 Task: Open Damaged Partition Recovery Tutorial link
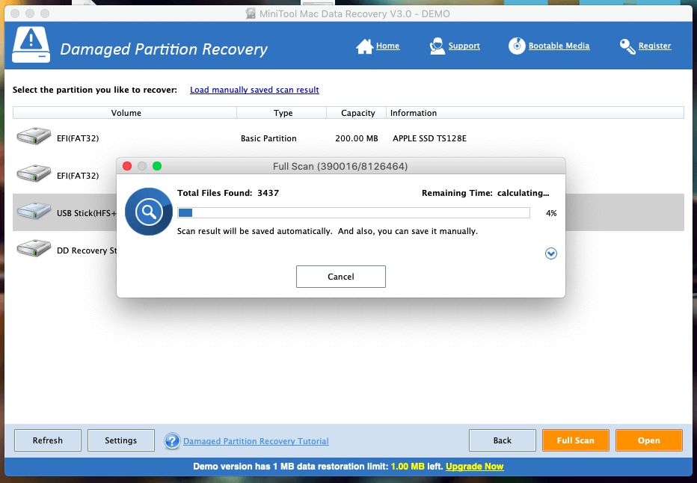[256, 441]
